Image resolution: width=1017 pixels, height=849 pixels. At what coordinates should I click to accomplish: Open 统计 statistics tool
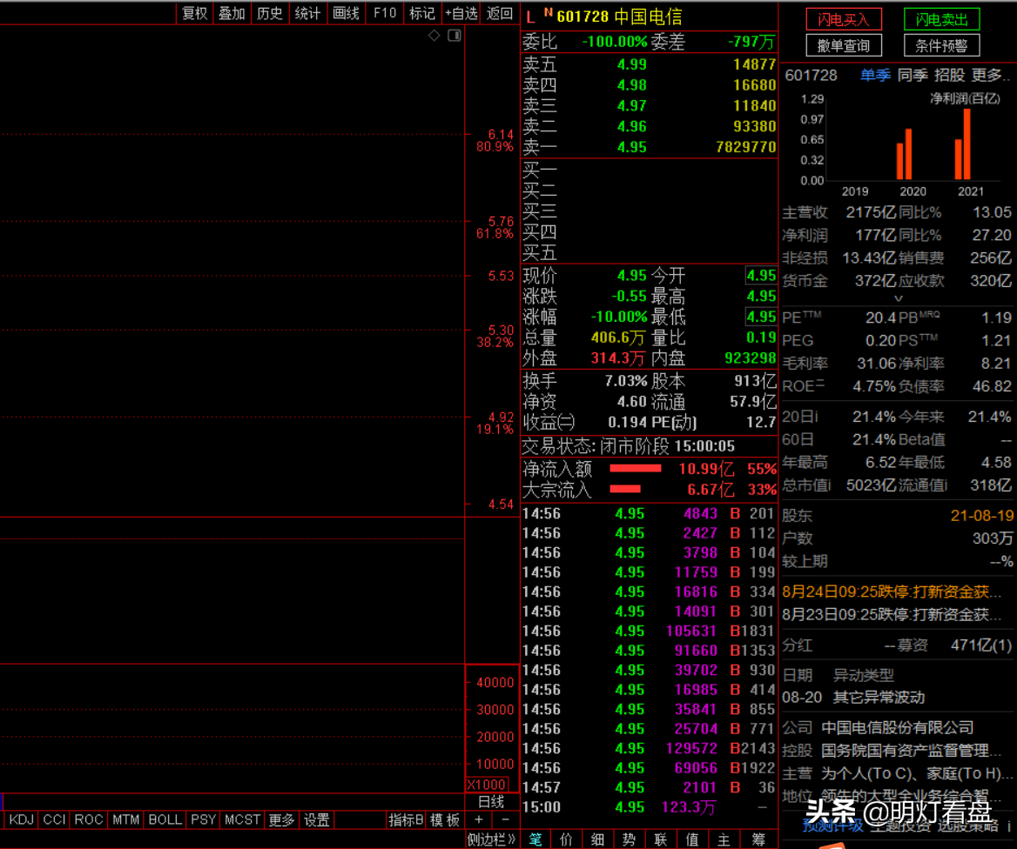(x=307, y=13)
